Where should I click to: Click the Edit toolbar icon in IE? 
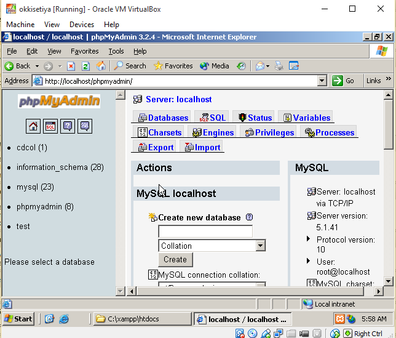point(294,66)
